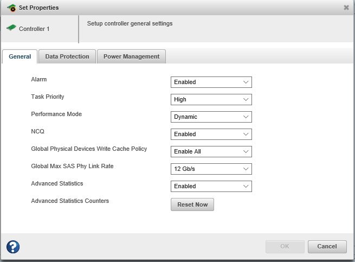Click the blue help question mark icon
Viewport: 355px width, 262px height.
(13, 247)
